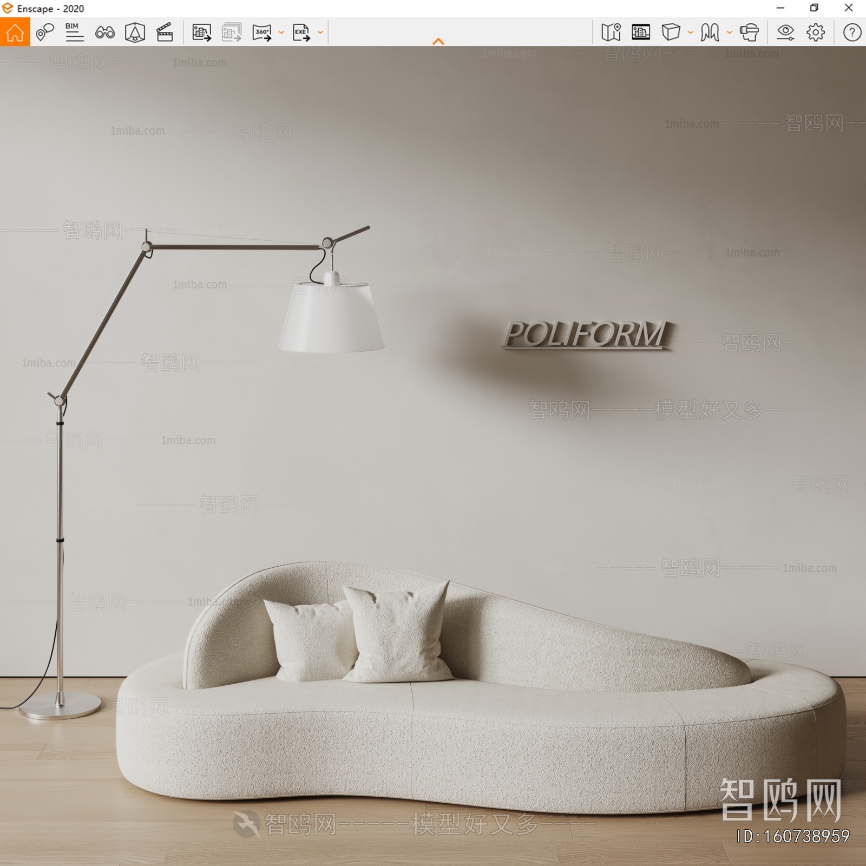
Task: Click the screenshot export icon
Action: point(201,32)
